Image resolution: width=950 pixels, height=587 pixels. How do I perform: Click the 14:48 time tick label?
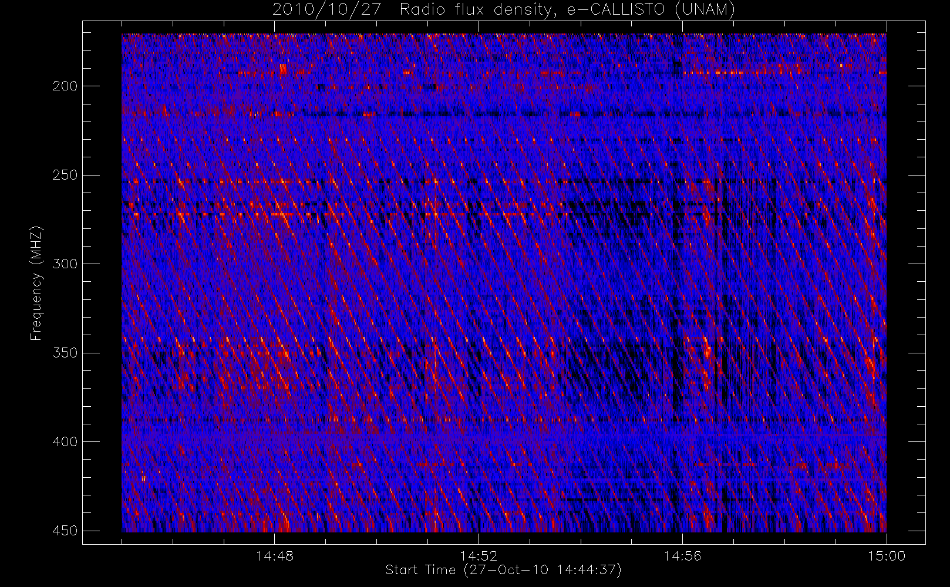pos(275,556)
